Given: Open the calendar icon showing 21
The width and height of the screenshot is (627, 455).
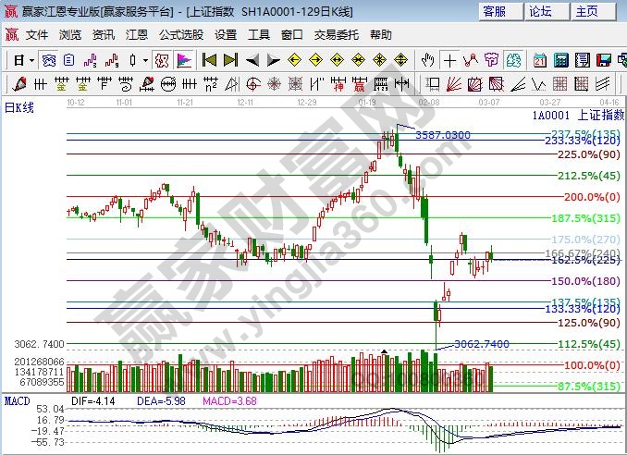Looking at the screenshot, I should [539, 60].
